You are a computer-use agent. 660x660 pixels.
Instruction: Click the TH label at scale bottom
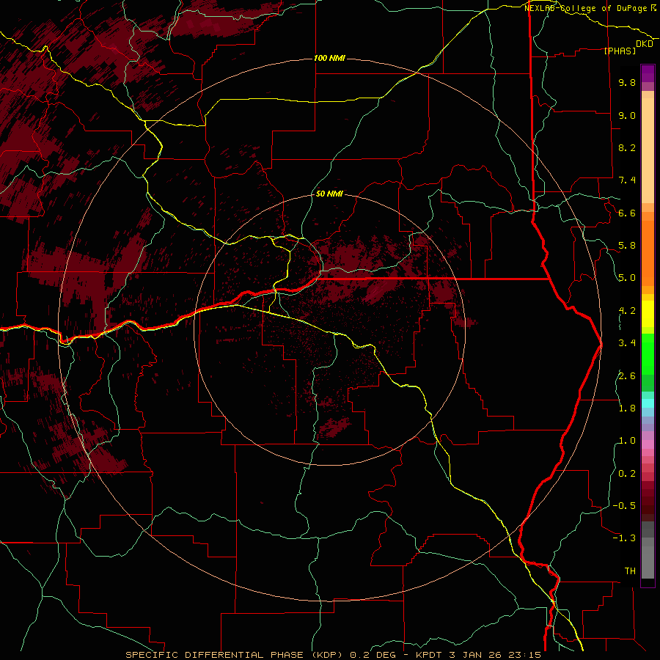point(630,571)
